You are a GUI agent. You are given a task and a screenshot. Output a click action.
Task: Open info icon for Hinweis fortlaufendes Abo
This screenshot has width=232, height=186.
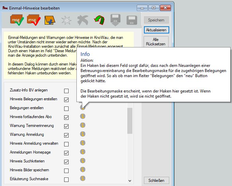point(82,117)
